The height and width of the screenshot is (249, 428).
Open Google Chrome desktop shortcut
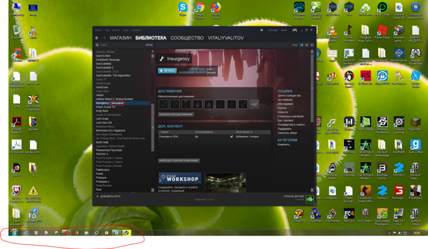(x=200, y=11)
